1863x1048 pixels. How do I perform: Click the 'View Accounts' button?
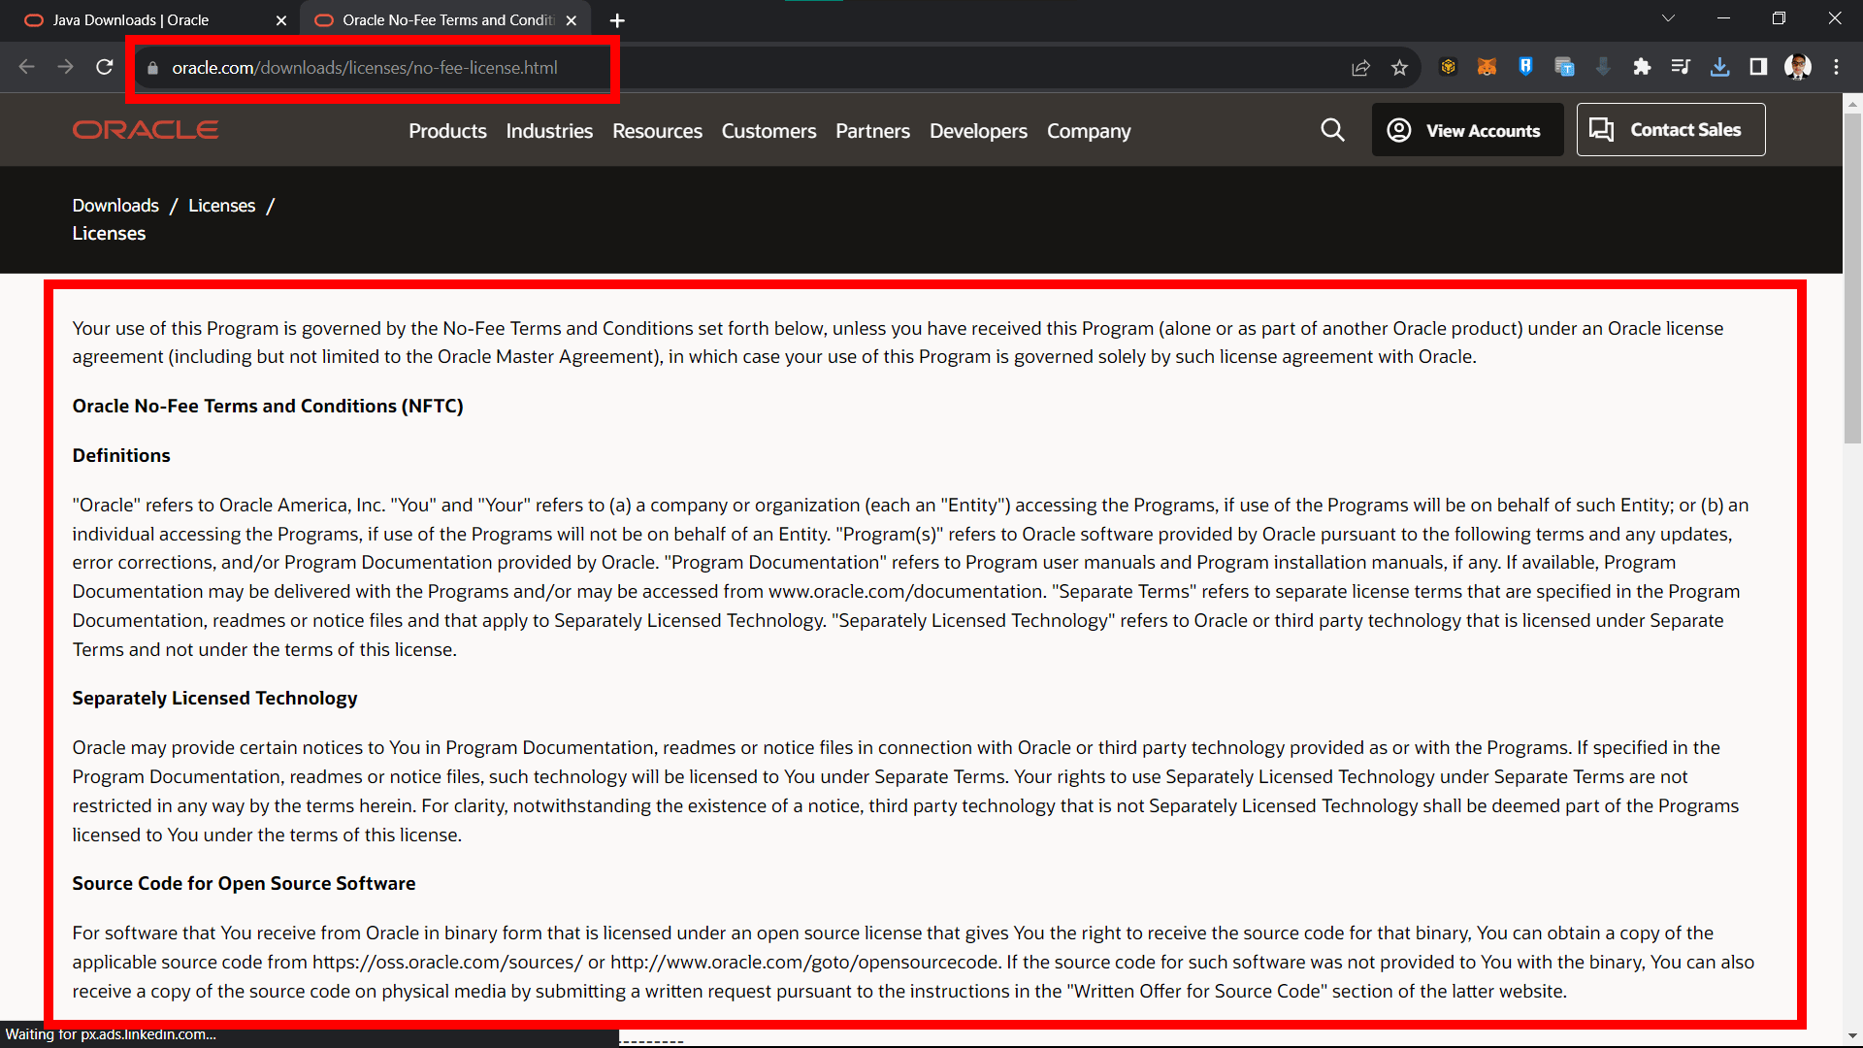(1466, 129)
